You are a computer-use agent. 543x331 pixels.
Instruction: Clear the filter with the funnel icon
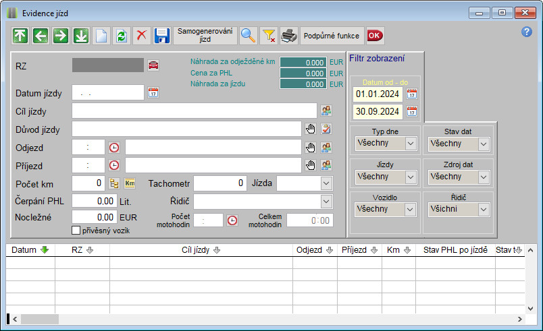(x=269, y=36)
